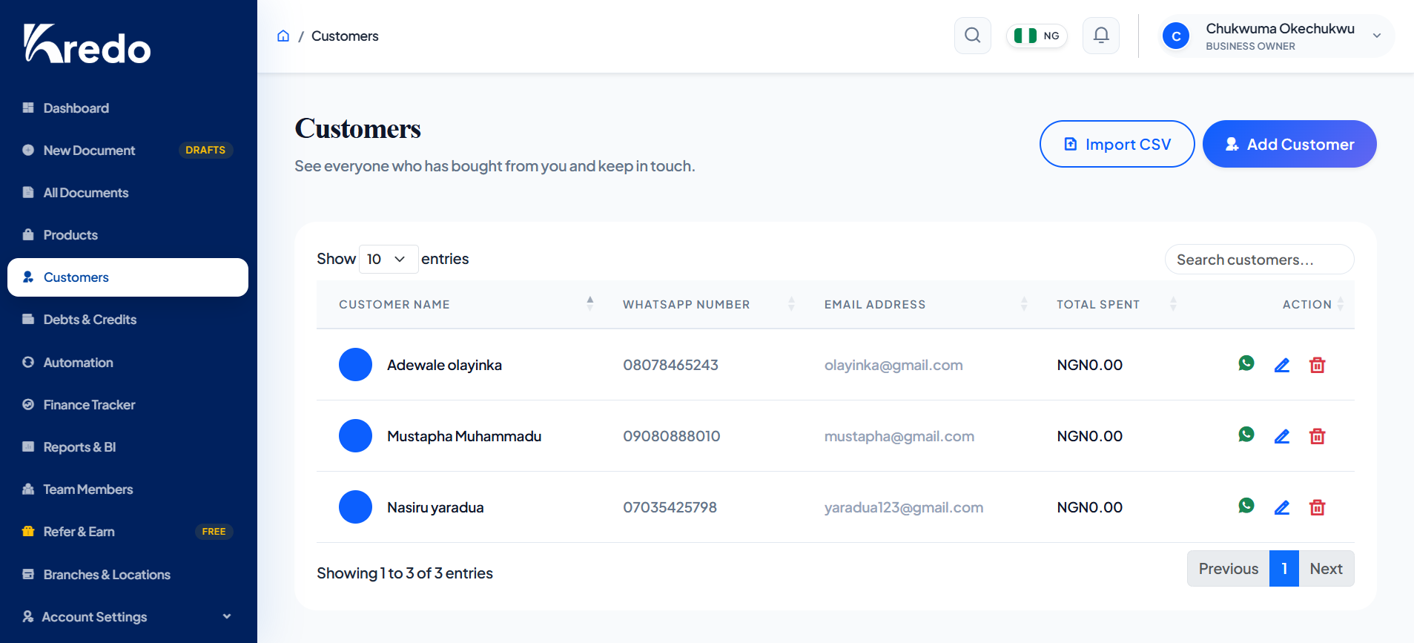Click email mustapha@gmail.com
This screenshot has width=1414, height=643.
point(899,436)
